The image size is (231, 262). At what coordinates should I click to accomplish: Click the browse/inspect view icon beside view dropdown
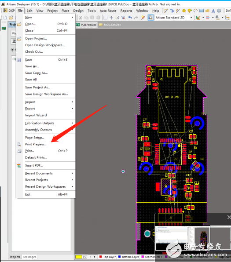[150, 18]
